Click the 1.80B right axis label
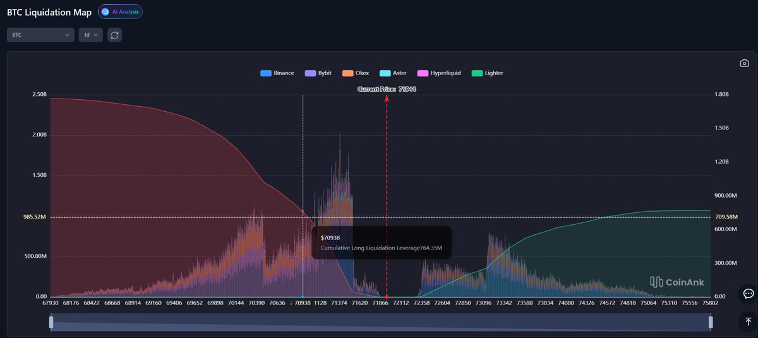The width and height of the screenshot is (758, 338). 723,95
